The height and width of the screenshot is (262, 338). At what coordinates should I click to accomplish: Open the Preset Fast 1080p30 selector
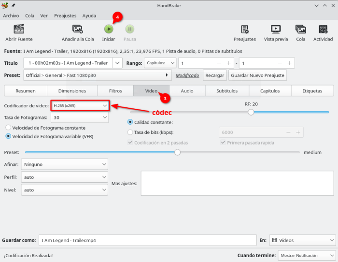click(98, 75)
